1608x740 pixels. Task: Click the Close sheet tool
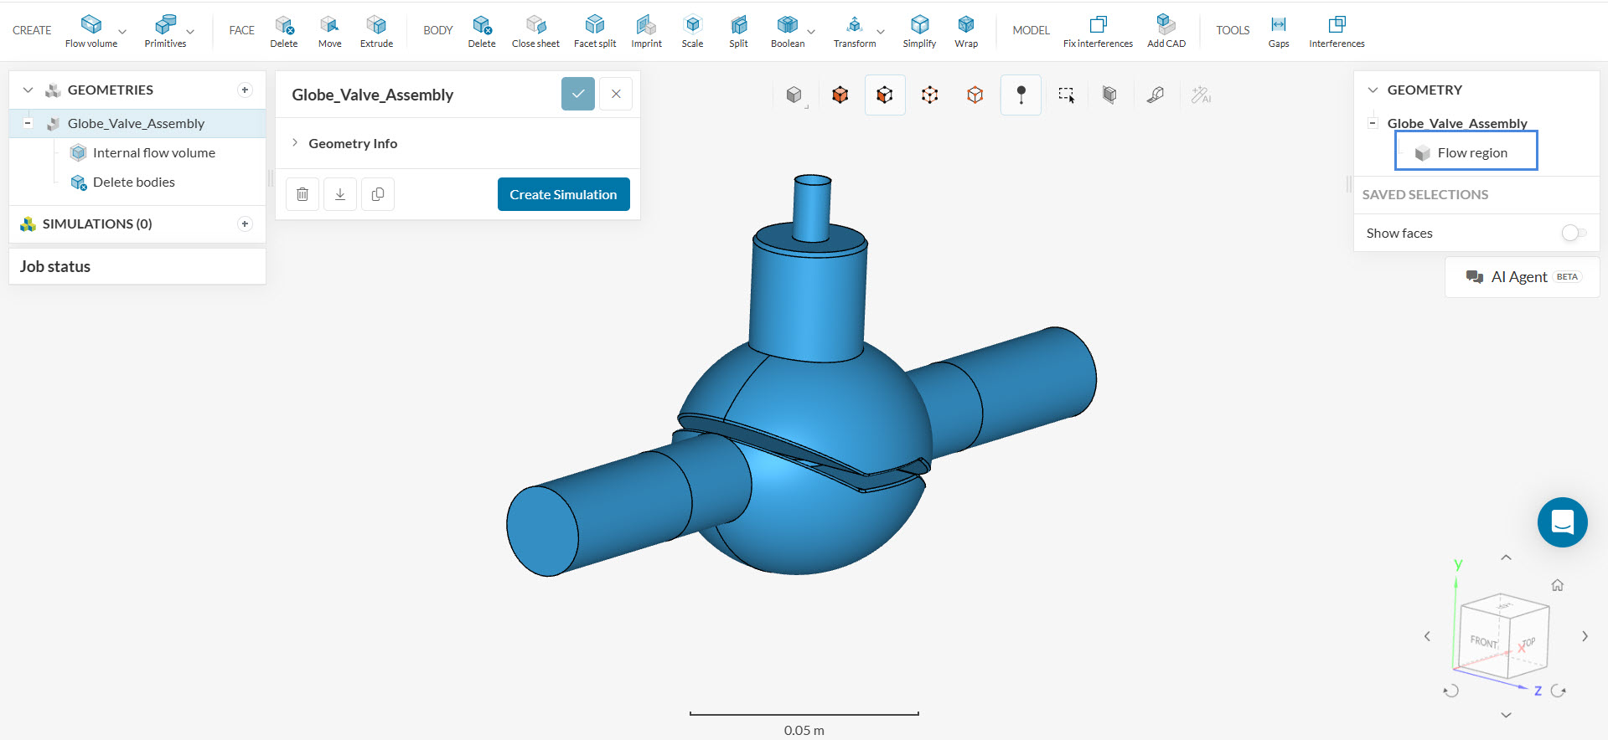coord(535,25)
